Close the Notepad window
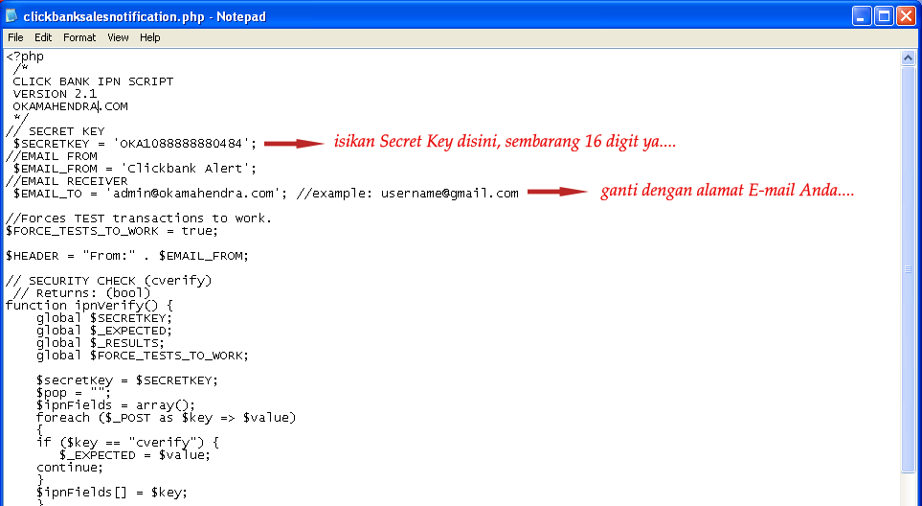922x506 pixels. pos(906,16)
